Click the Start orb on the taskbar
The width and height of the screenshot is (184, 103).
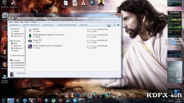coord(4,100)
